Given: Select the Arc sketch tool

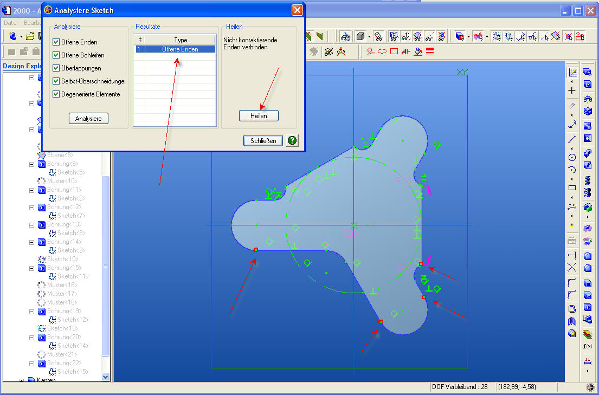Looking at the screenshot, I should (x=572, y=170).
